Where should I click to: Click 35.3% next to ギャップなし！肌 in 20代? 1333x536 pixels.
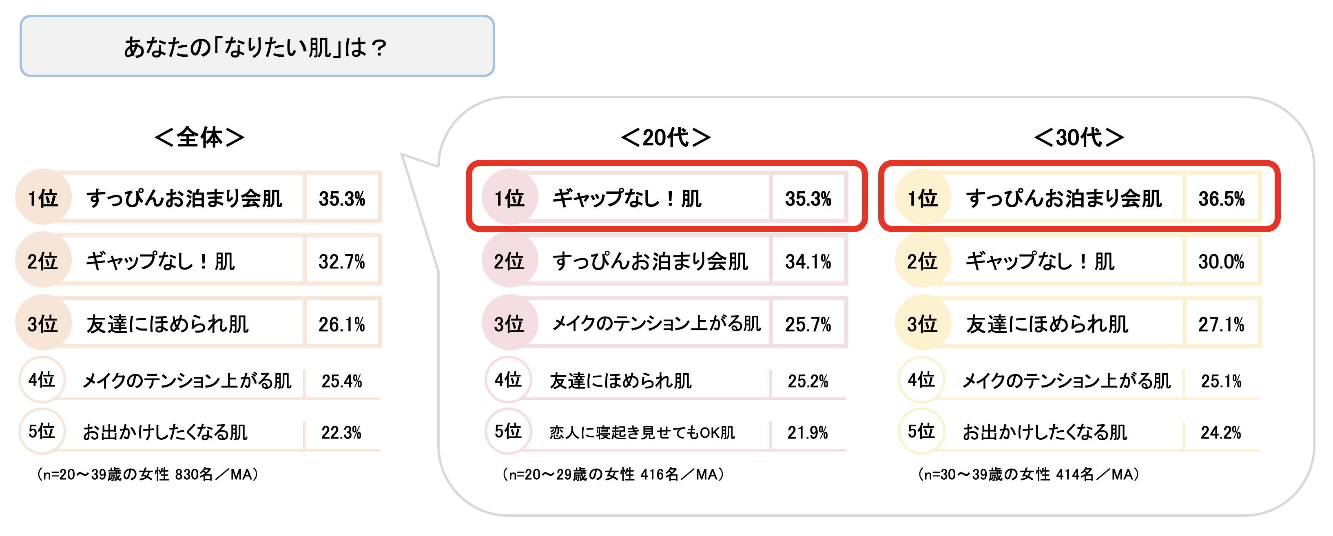pos(808,199)
